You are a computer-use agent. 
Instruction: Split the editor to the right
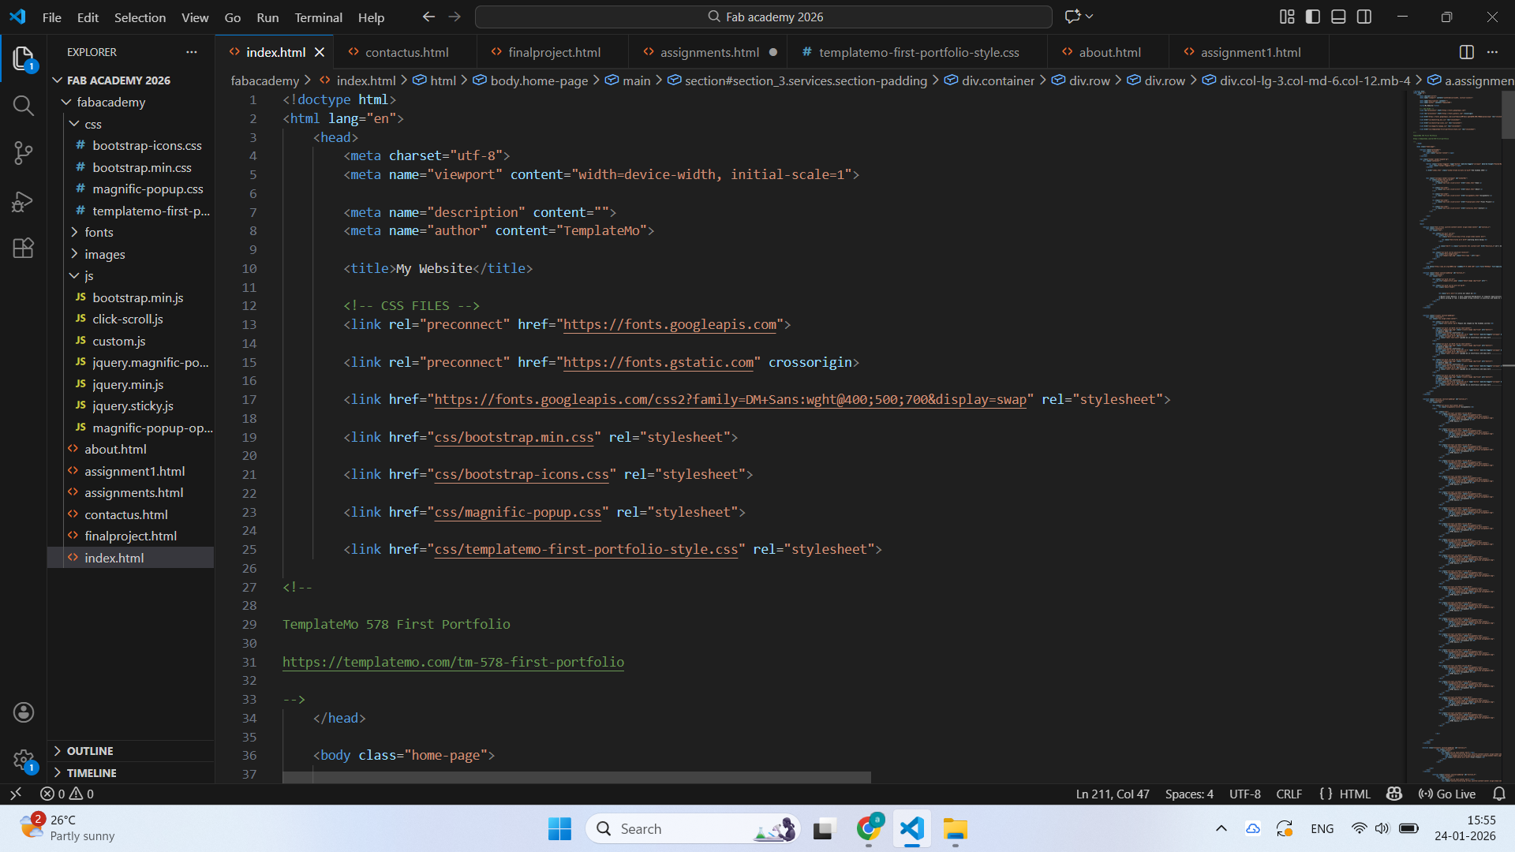pyautogui.click(x=1466, y=52)
